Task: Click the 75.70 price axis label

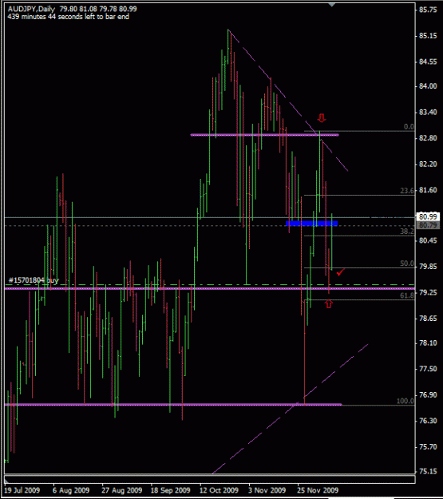Action: 428,447
